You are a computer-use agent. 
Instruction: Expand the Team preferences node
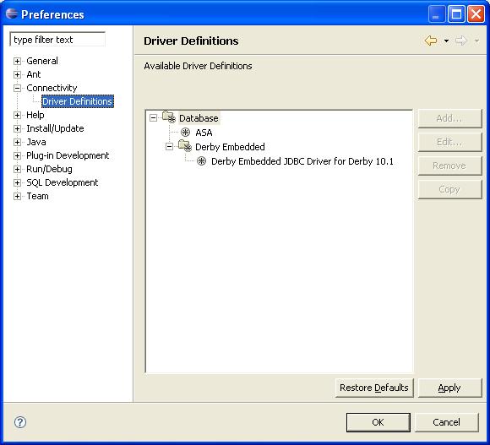[17, 196]
